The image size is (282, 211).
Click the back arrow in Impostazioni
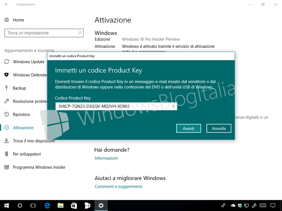point(7,4)
